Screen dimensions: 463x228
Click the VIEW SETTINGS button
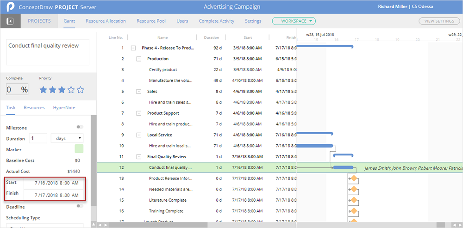coord(439,21)
